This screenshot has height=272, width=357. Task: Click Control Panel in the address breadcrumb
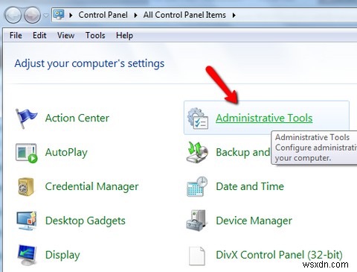(103, 15)
